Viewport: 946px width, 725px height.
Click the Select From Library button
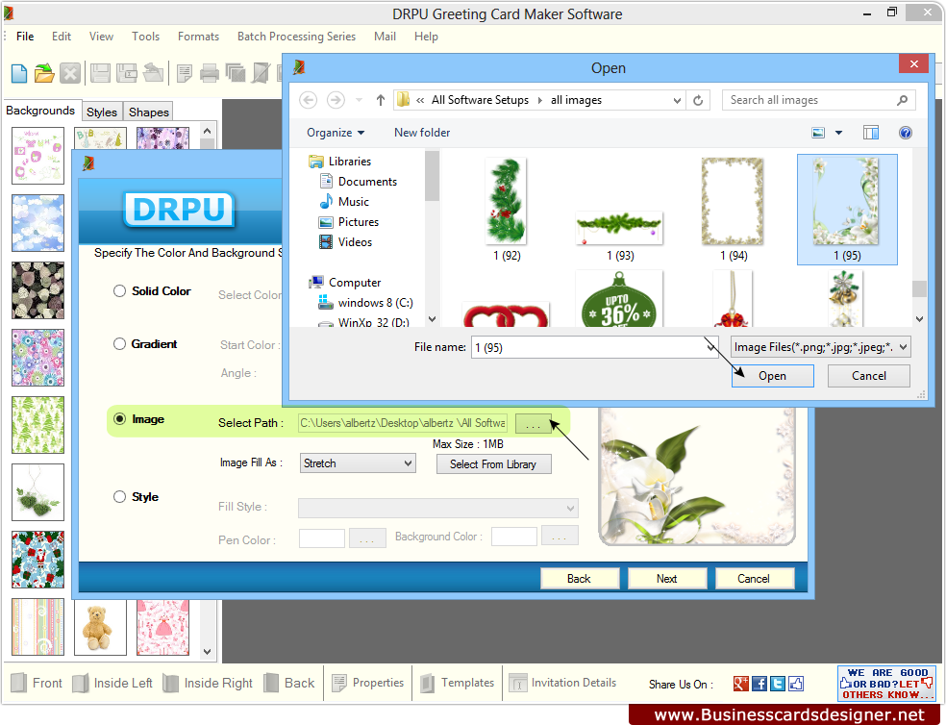493,464
